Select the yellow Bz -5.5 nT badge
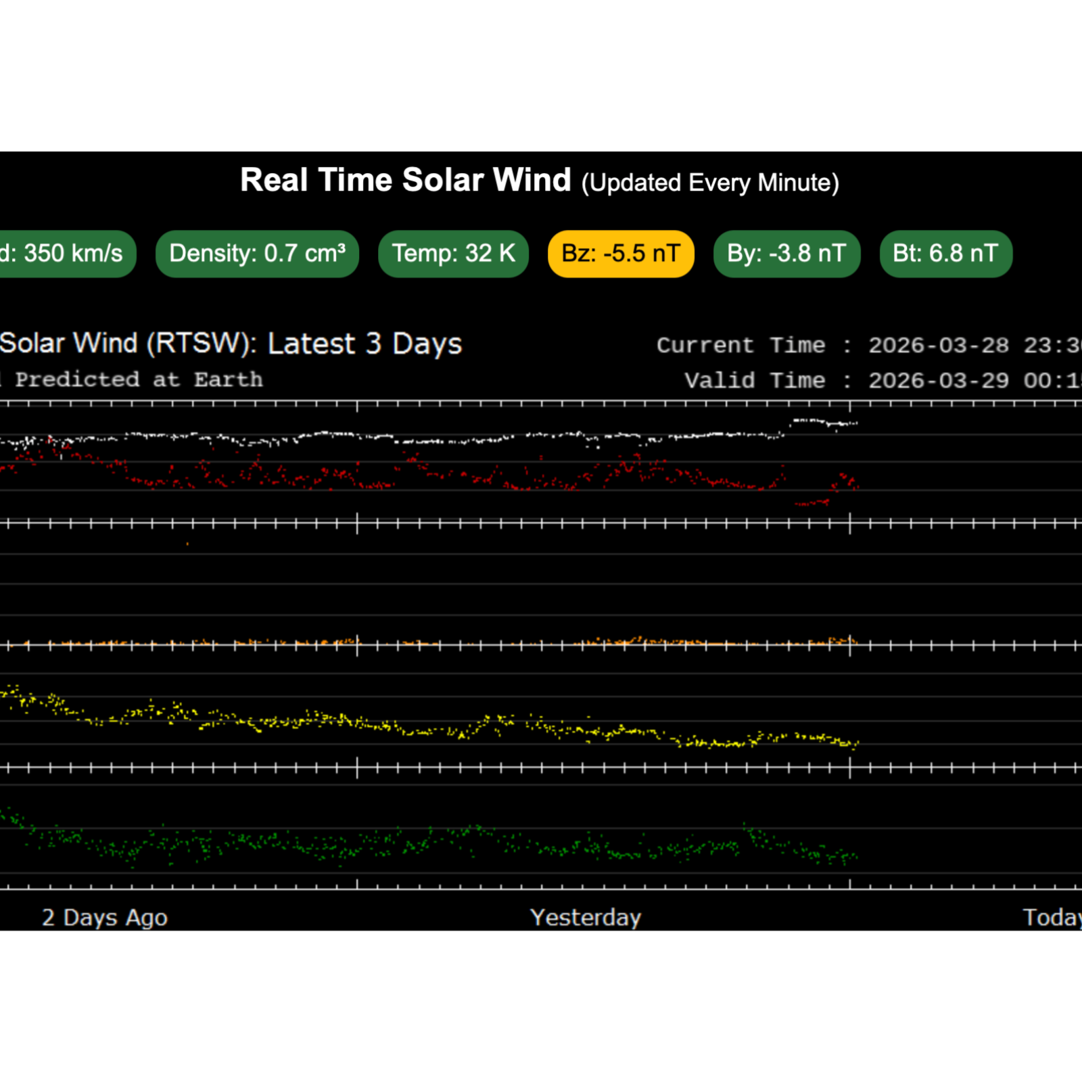The image size is (1082, 1082). [x=621, y=254]
